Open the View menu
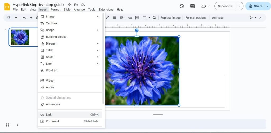 (x=33, y=10)
